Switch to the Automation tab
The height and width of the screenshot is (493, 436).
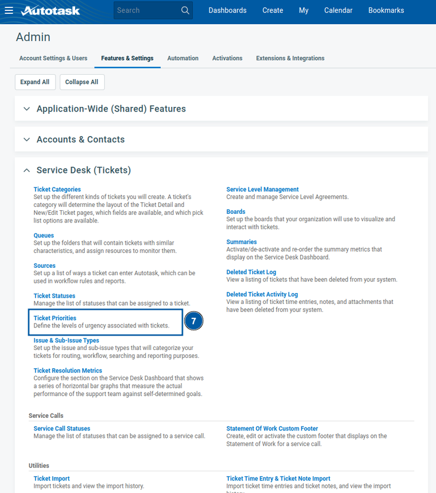pos(183,58)
